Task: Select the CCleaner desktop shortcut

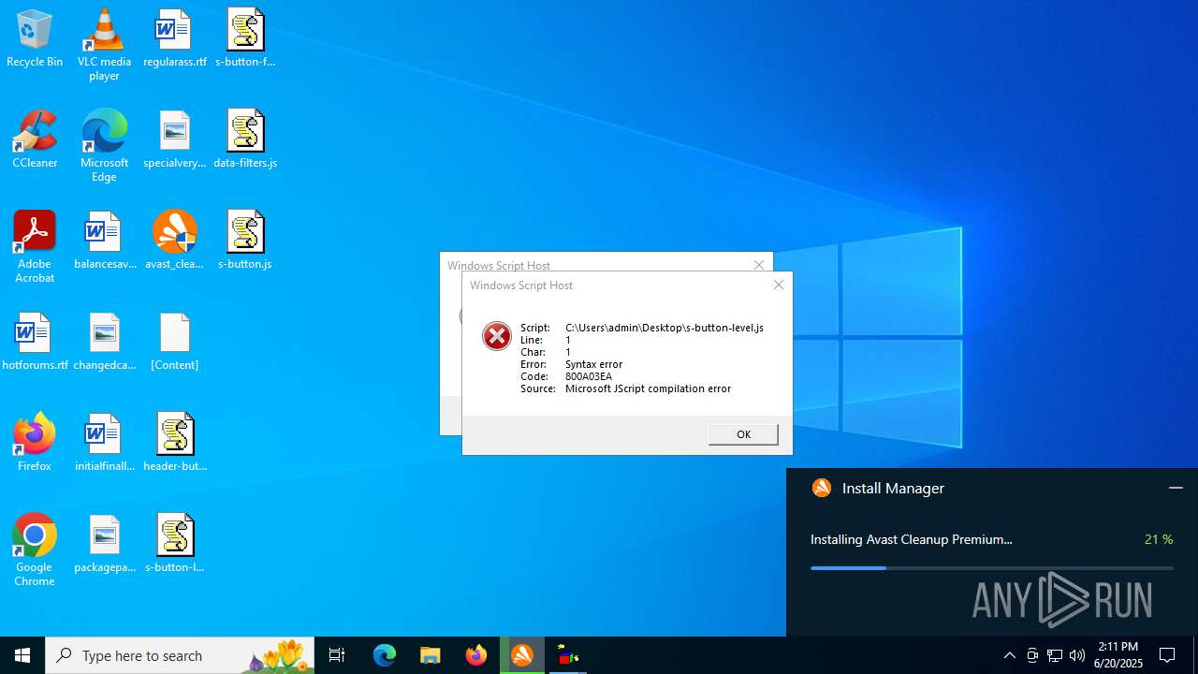Action: tap(35, 140)
